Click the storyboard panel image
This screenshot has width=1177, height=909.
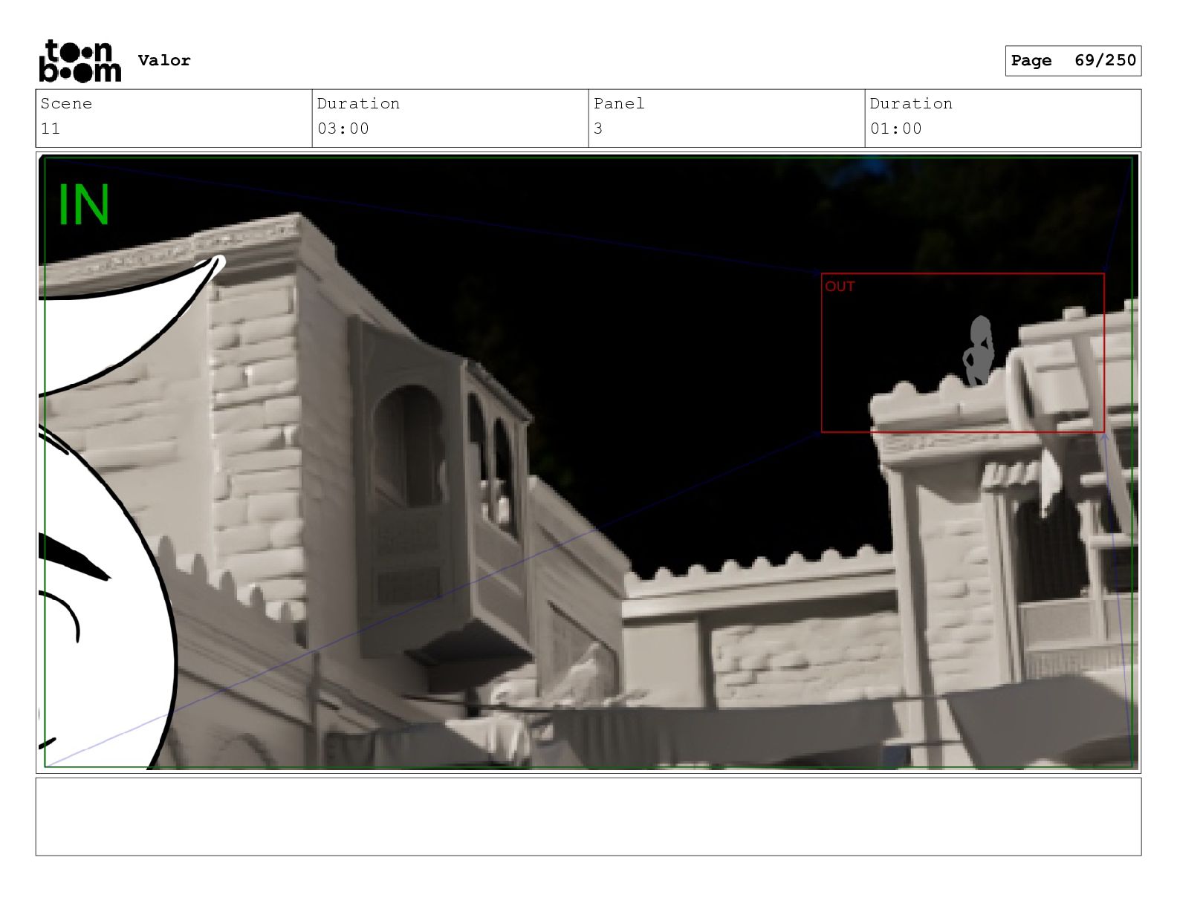[x=588, y=462]
